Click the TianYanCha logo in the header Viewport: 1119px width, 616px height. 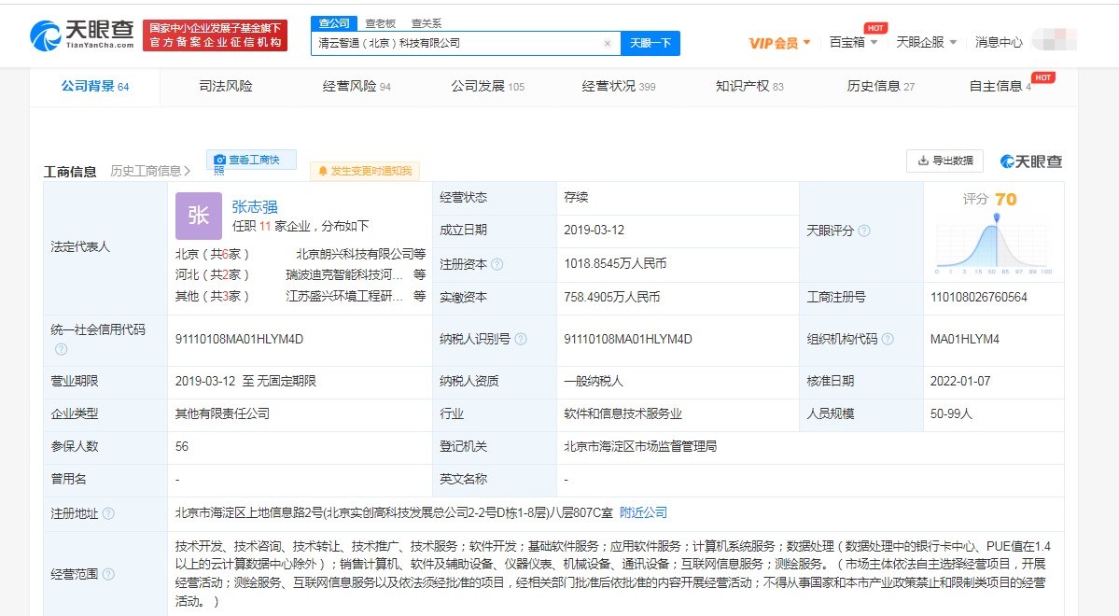85,35
